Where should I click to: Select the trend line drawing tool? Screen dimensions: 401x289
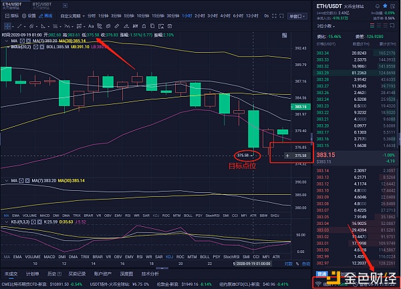[19, 26]
